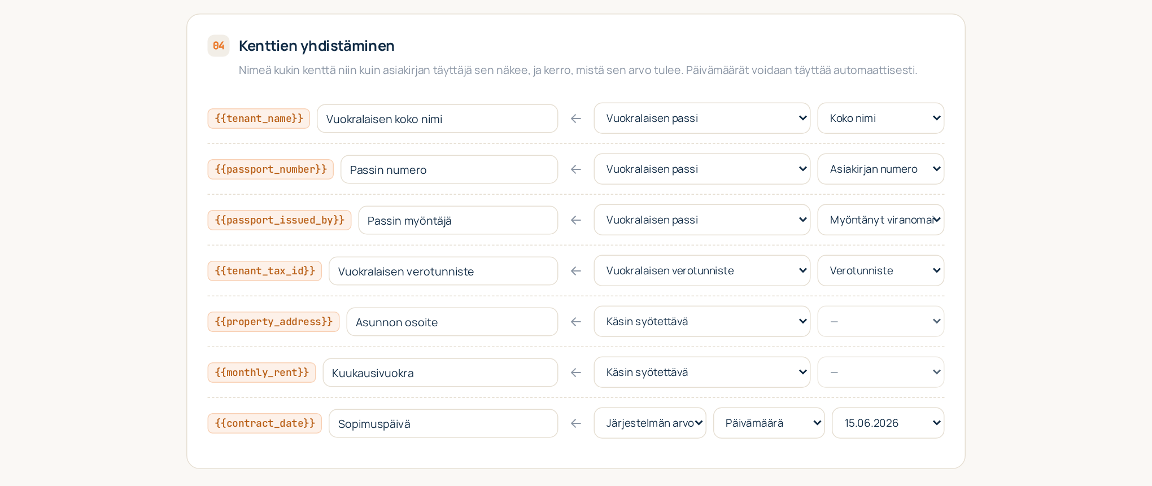The width and height of the screenshot is (1152, 486).
Task: Click the '04' step number badge
Action: click(219, 46)
